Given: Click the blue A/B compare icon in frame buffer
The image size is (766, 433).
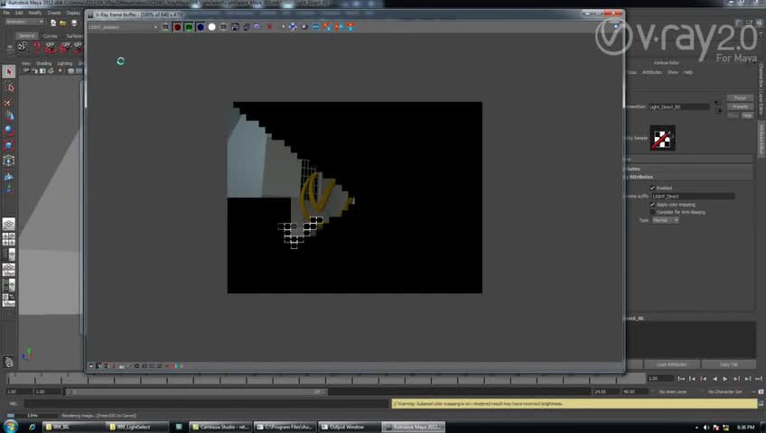Looking at the screenshot, I should coord(315,27).
